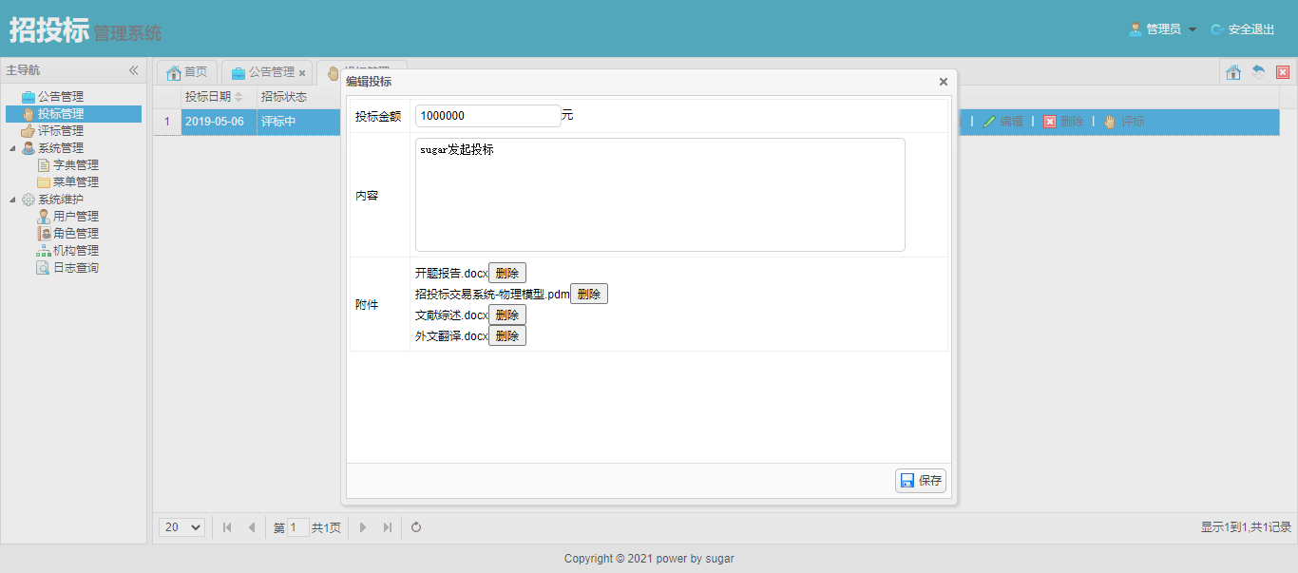Click the page number input field
Image resolution: width=1298 pixels, height=573 pixels.
pyautogui.click(x=298, y=527)
